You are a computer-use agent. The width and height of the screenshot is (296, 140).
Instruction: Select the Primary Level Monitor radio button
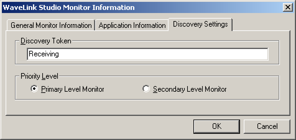[x=67, y=89]
